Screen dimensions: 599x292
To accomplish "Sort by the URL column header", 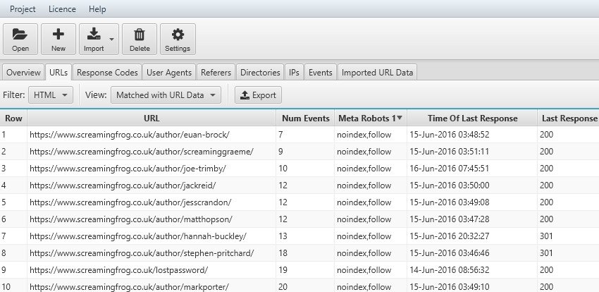I will click(x=152, y=118).
